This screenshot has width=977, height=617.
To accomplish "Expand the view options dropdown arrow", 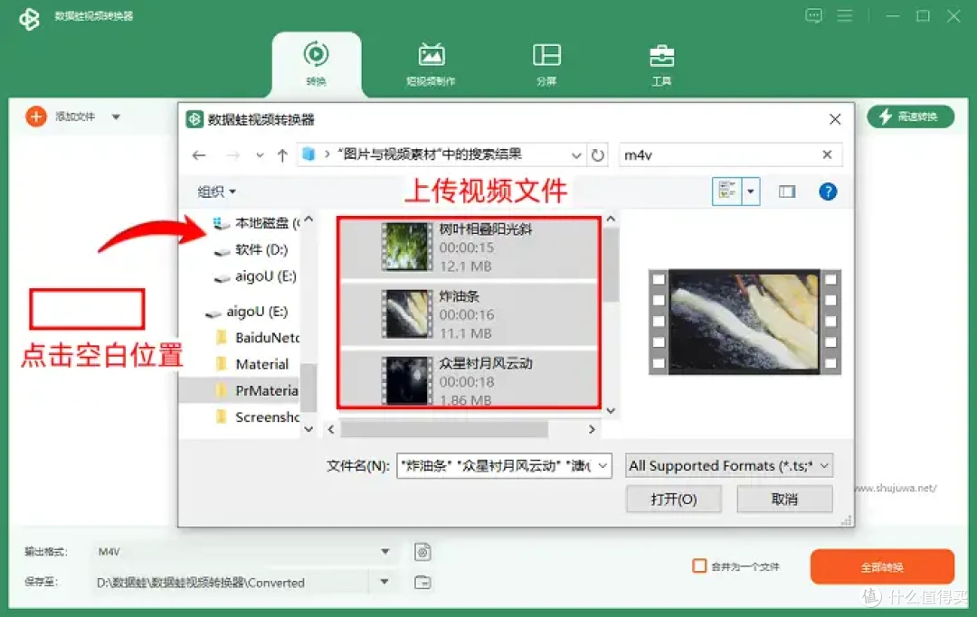I will pos(750,191).
